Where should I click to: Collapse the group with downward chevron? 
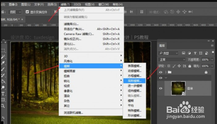[x=166, y=78]
